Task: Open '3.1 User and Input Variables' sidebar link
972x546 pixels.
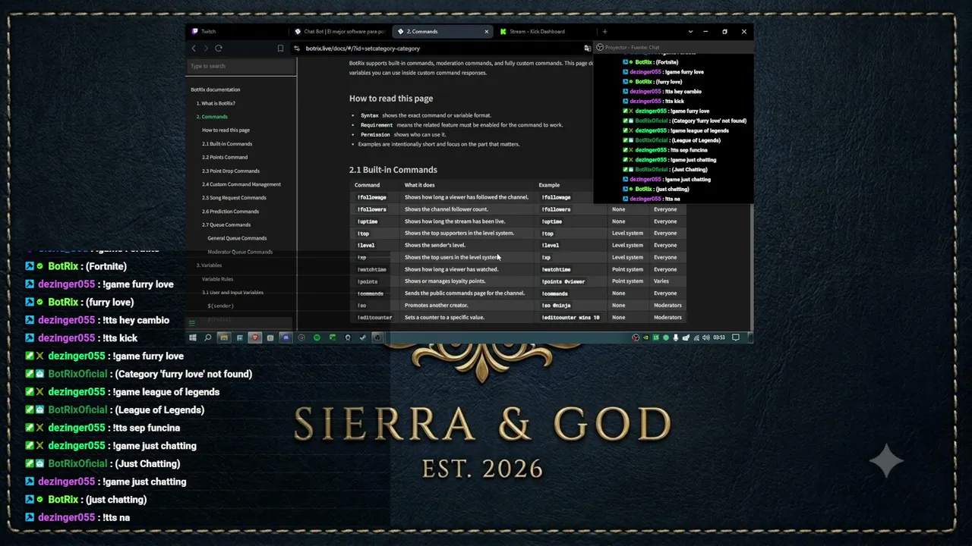Action: tap(232, 292)
